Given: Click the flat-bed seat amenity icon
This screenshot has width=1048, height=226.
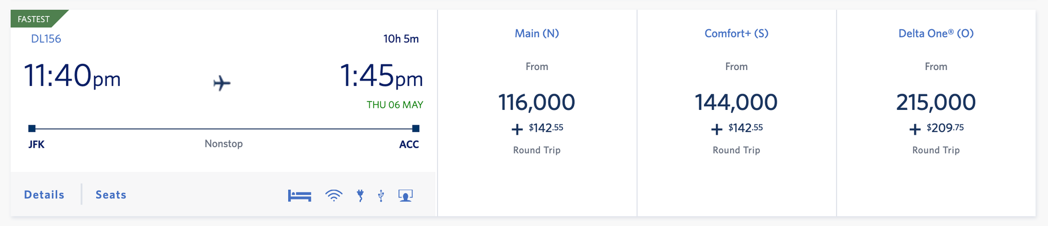Looking at the screenshot, I should coord(299,195).
